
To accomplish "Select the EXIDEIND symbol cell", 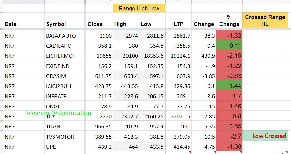I will point(64,66).
